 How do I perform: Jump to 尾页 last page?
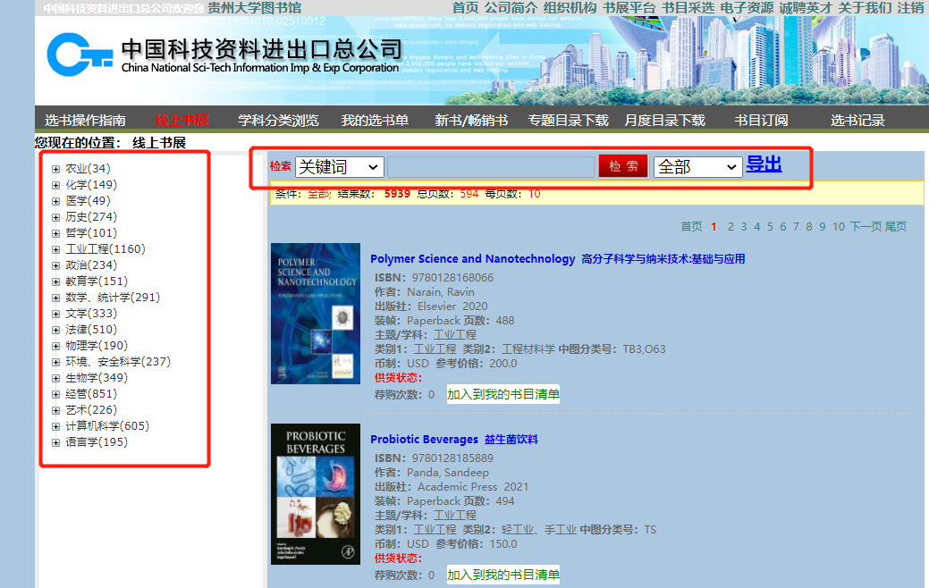click(x=895, y=227)
